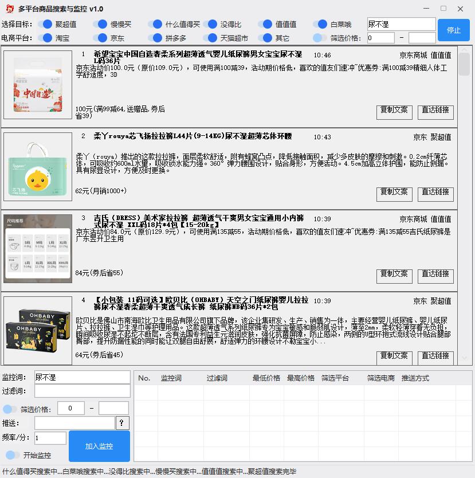
Task: Toggle the 天猫超市 platform
Action: coord(213,38)
